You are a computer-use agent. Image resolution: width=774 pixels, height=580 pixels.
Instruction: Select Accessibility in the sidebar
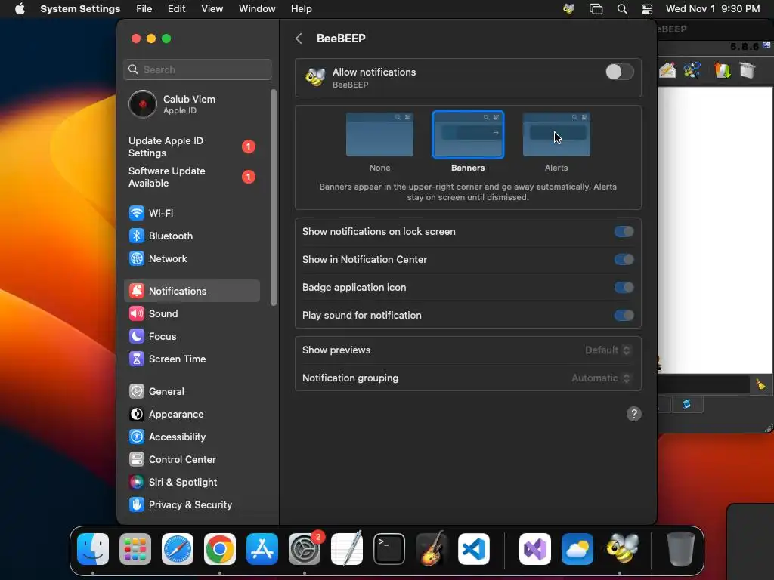[x=191, y=437]
